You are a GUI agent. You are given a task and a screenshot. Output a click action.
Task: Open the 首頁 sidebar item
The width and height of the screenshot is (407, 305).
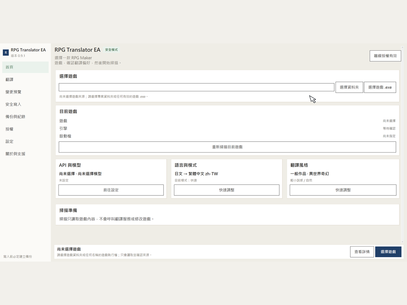[25, 67]
